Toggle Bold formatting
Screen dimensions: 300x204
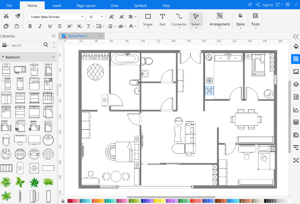[x=30, y=26]
